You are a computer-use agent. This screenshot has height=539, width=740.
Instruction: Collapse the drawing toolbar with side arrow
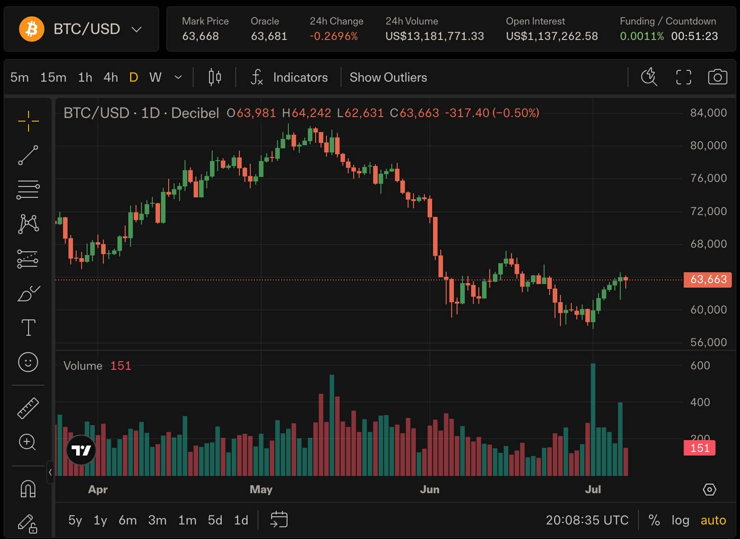(x=50, y=472)
